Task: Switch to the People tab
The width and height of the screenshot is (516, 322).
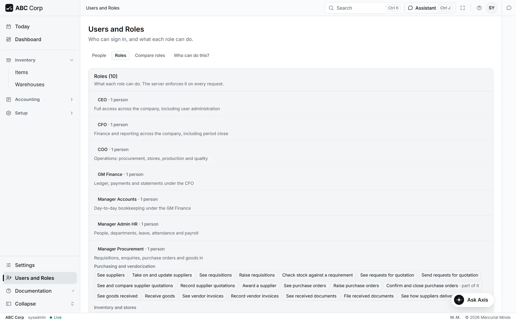Action: [99, 55]
